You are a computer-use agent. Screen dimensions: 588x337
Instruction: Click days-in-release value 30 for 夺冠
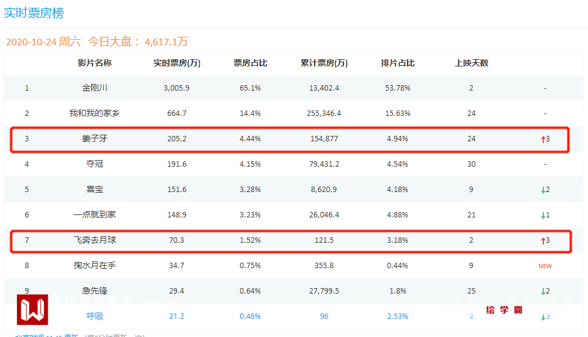[471, 164]
